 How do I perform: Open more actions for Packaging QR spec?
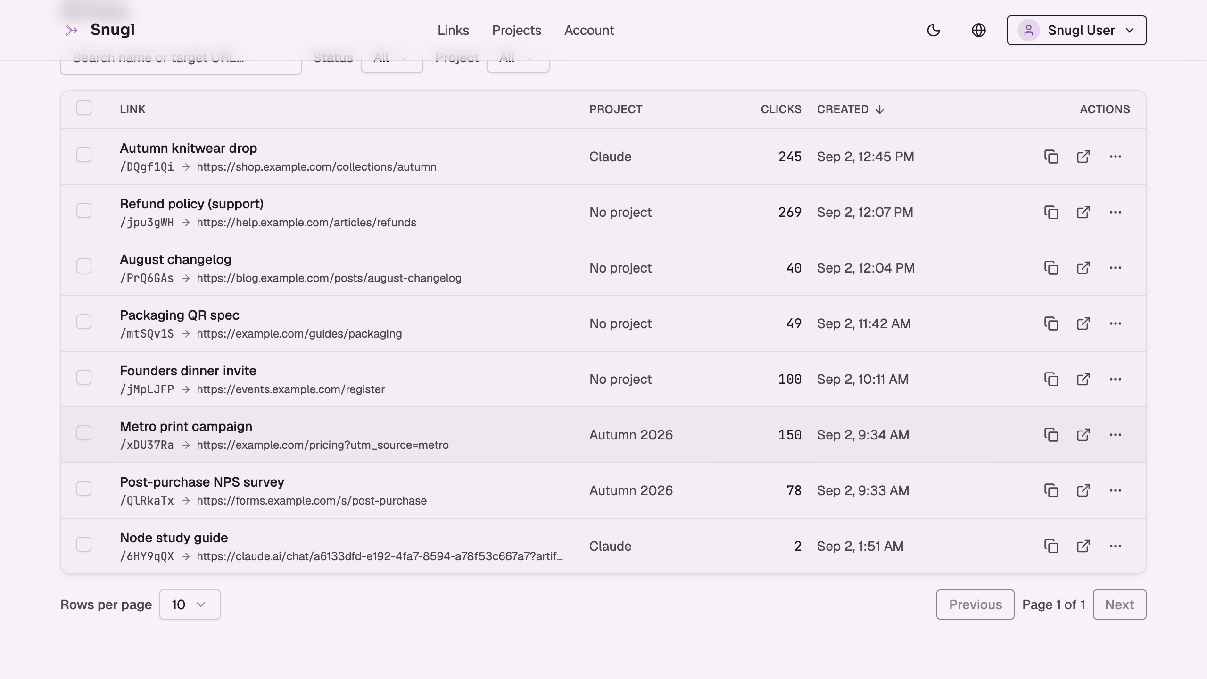pos(1116,323)
